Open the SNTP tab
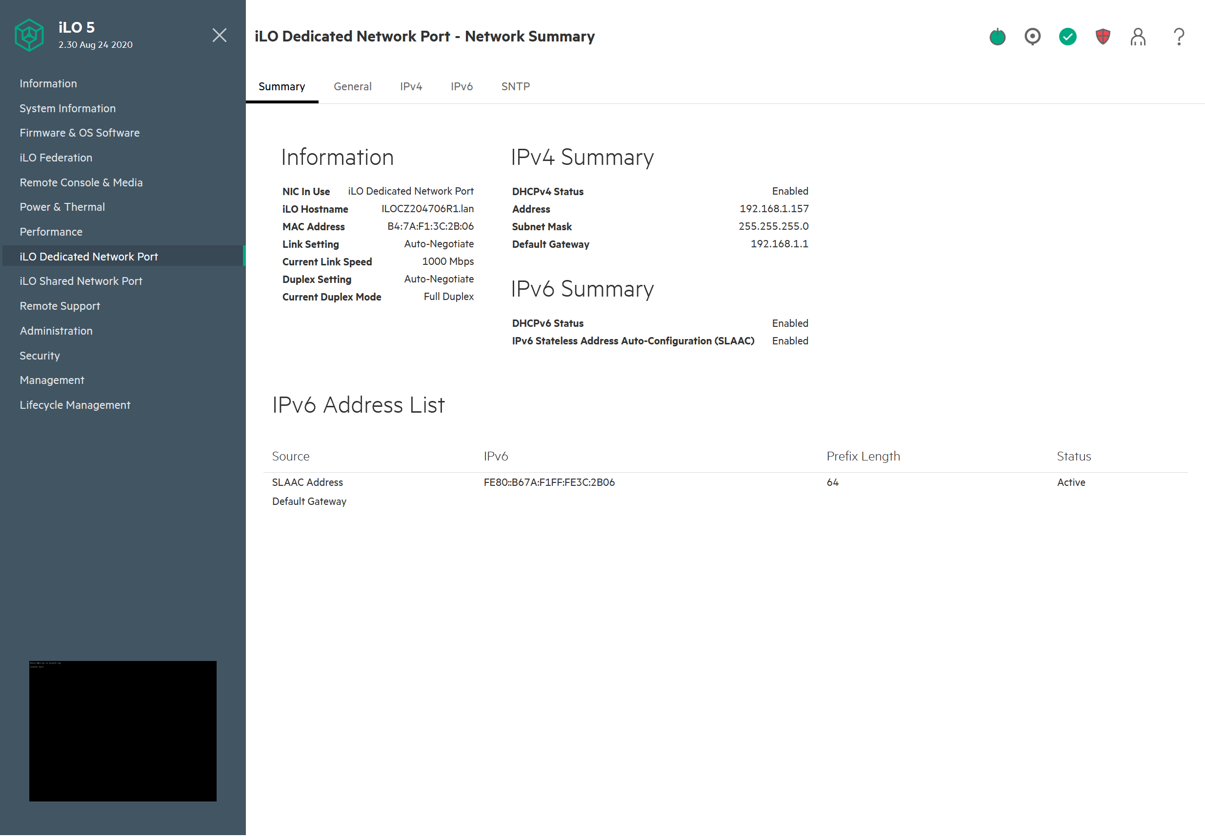 pyautogui.click(x=515, y=86)
